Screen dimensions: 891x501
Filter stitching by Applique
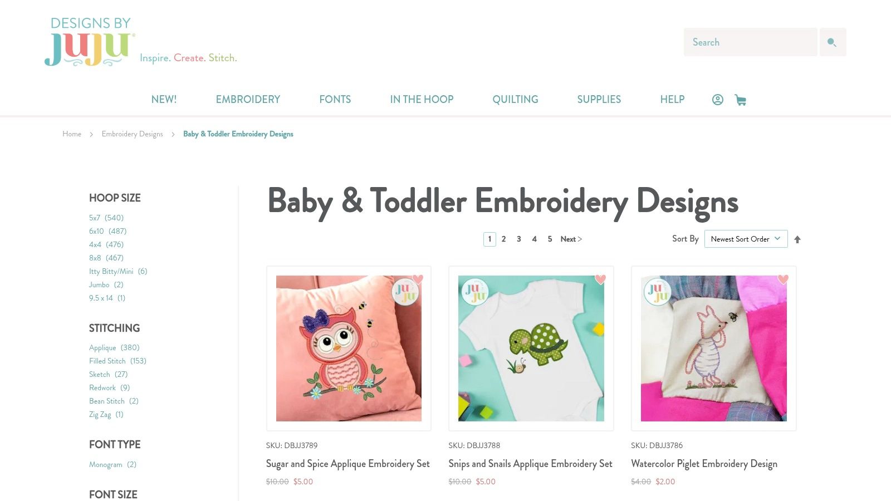114,347
